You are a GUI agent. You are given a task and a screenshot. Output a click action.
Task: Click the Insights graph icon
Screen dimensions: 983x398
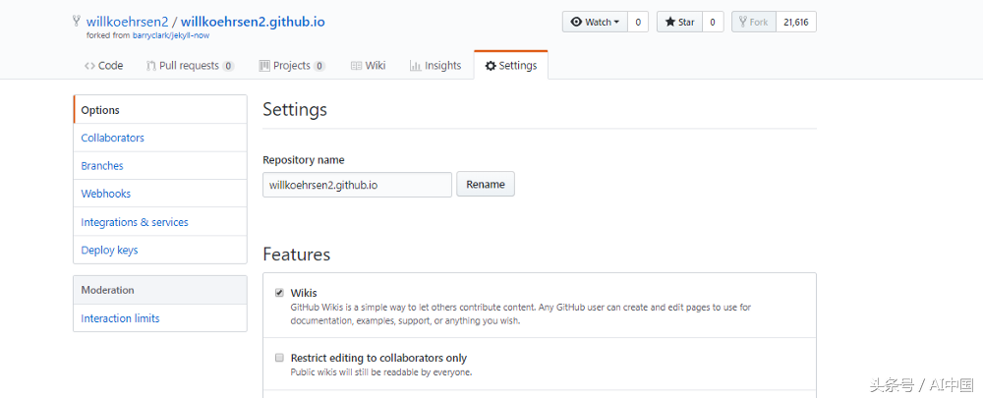coord(416,66)
